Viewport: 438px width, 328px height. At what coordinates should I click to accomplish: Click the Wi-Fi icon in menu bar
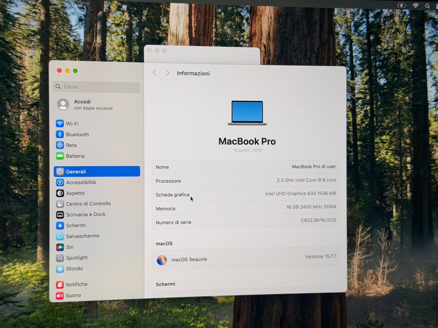[415, 5]
